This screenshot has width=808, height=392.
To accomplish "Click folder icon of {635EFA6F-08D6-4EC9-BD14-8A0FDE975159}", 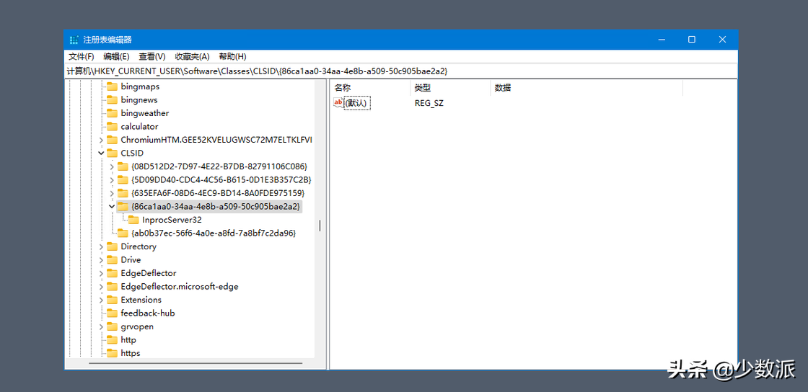I will [123, 193].
